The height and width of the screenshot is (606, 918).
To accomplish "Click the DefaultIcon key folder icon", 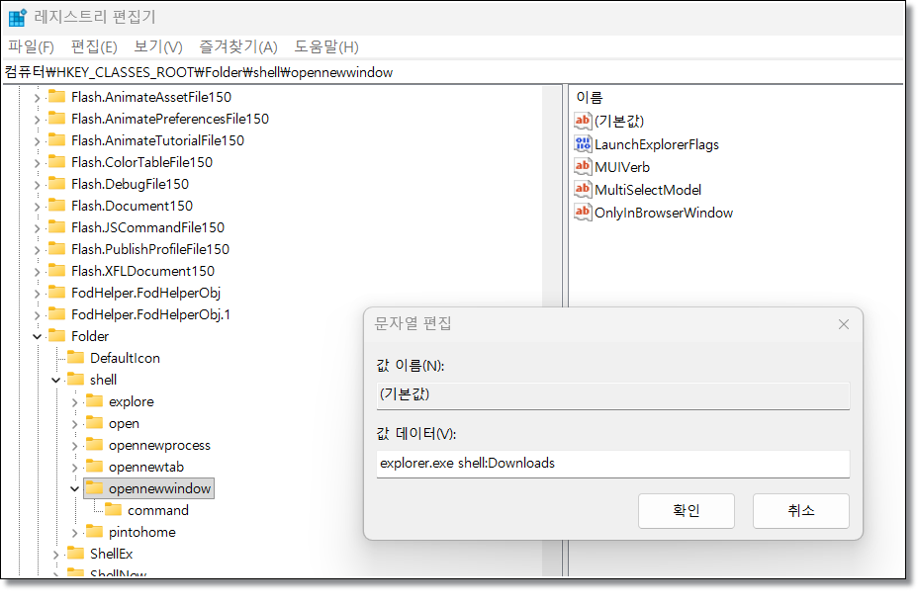I will pos(75,358).
